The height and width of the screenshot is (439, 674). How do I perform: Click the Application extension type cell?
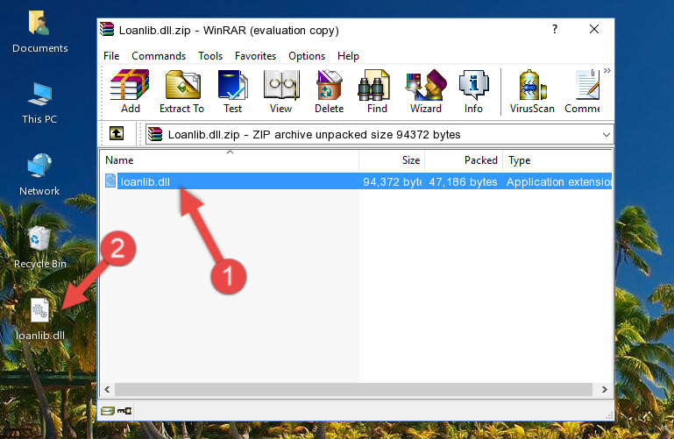click(559, 182)
